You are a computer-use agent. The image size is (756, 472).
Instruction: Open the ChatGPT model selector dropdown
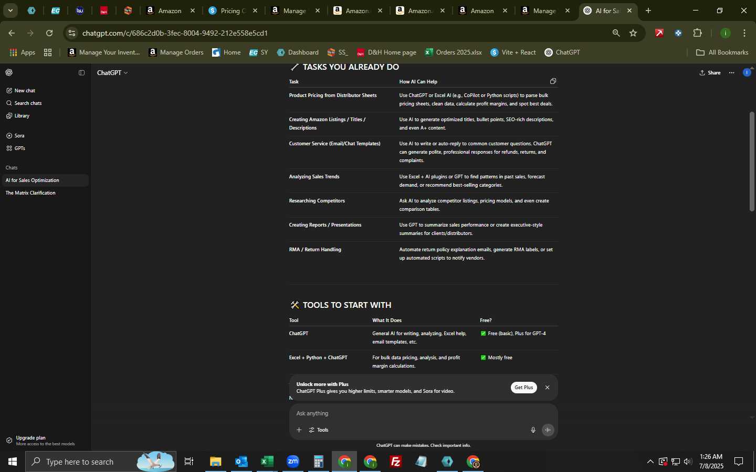112,73
